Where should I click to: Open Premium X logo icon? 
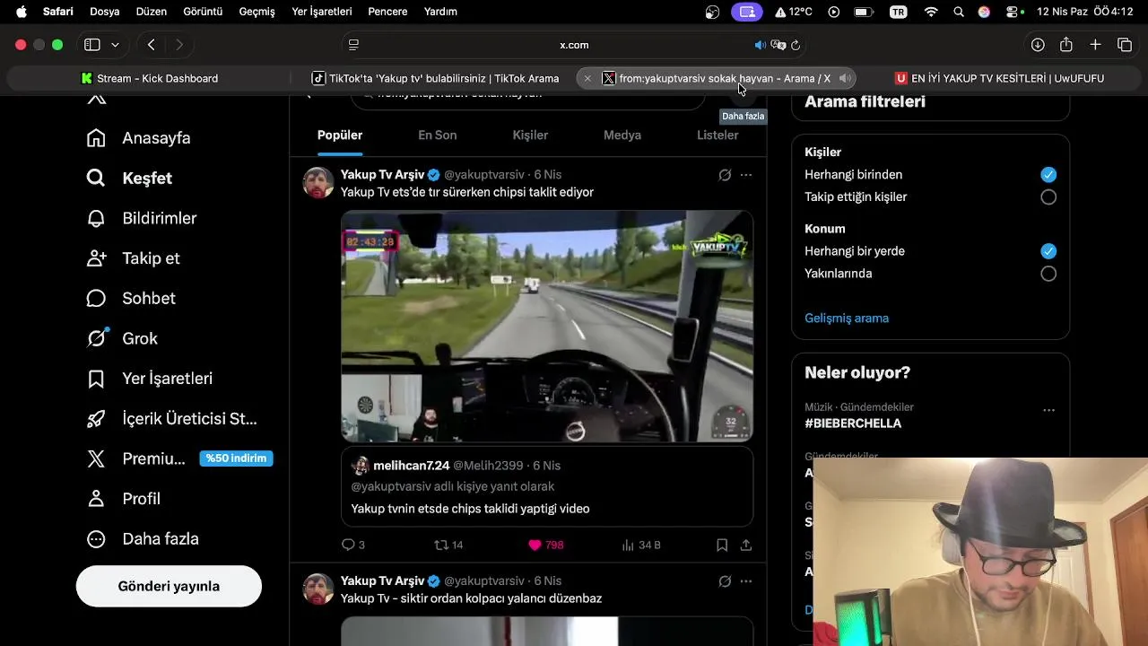click(x=96, y=458)
